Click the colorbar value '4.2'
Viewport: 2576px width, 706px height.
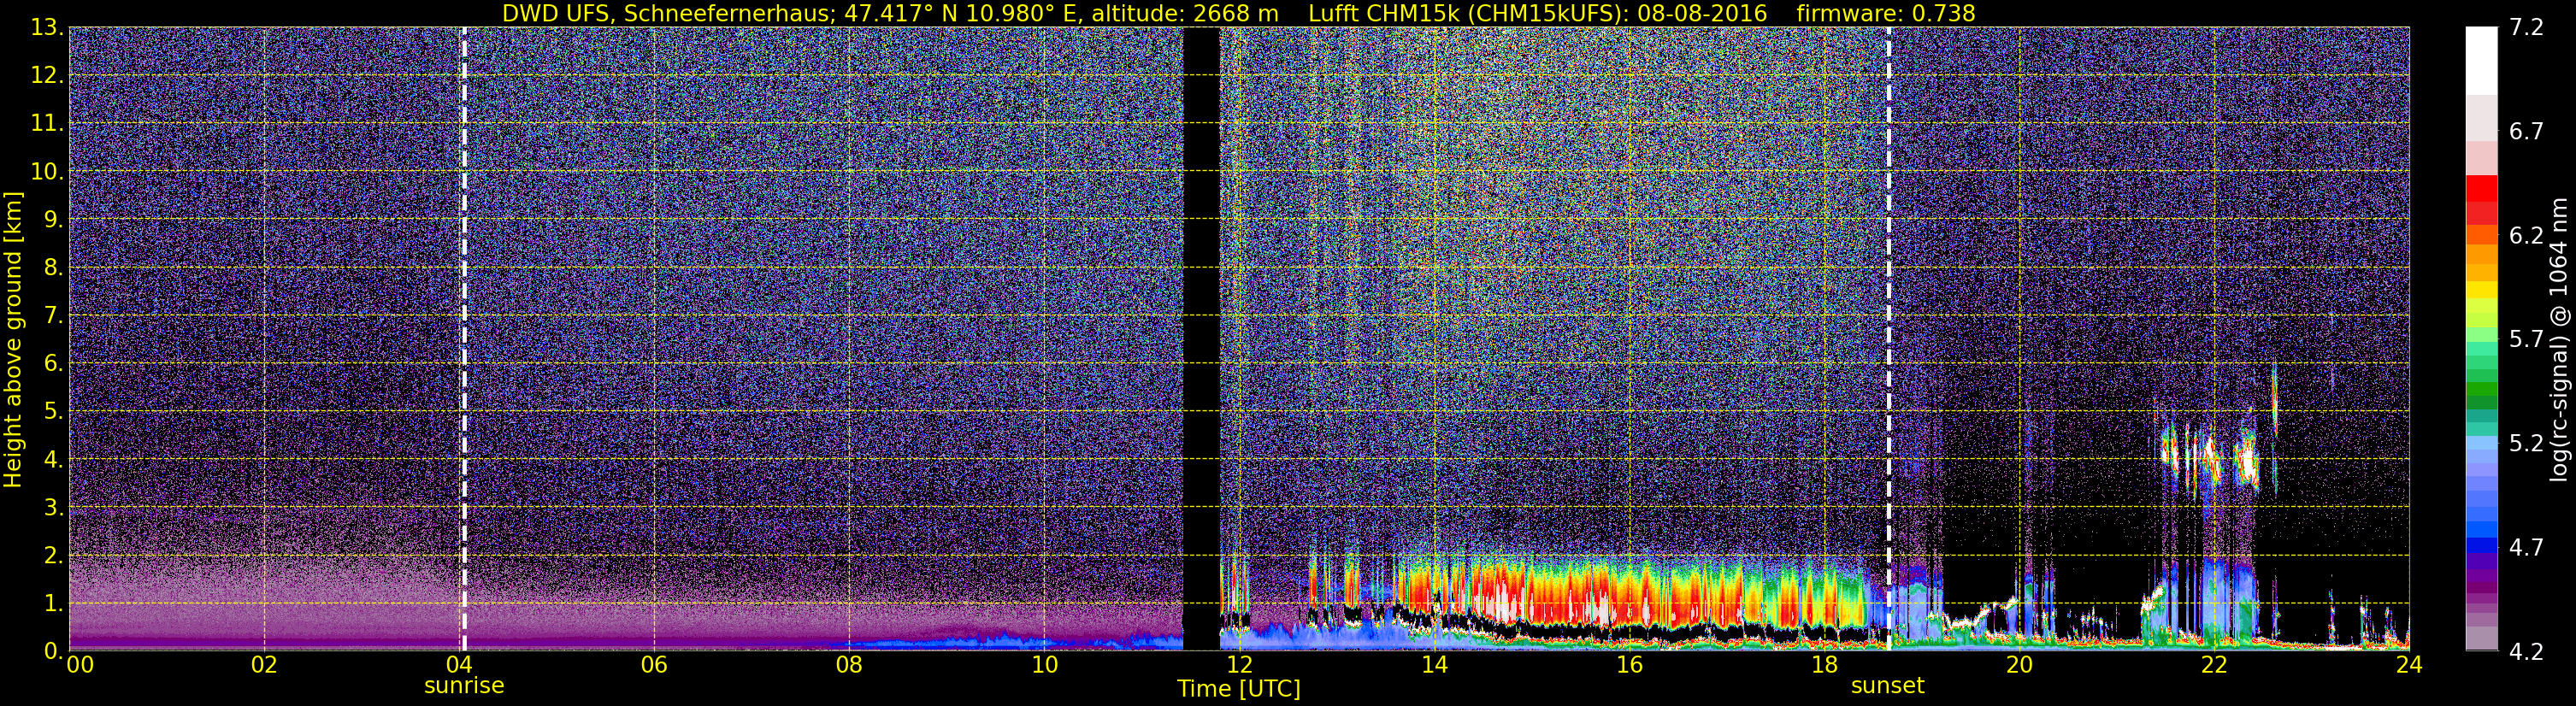(2526, 652)
